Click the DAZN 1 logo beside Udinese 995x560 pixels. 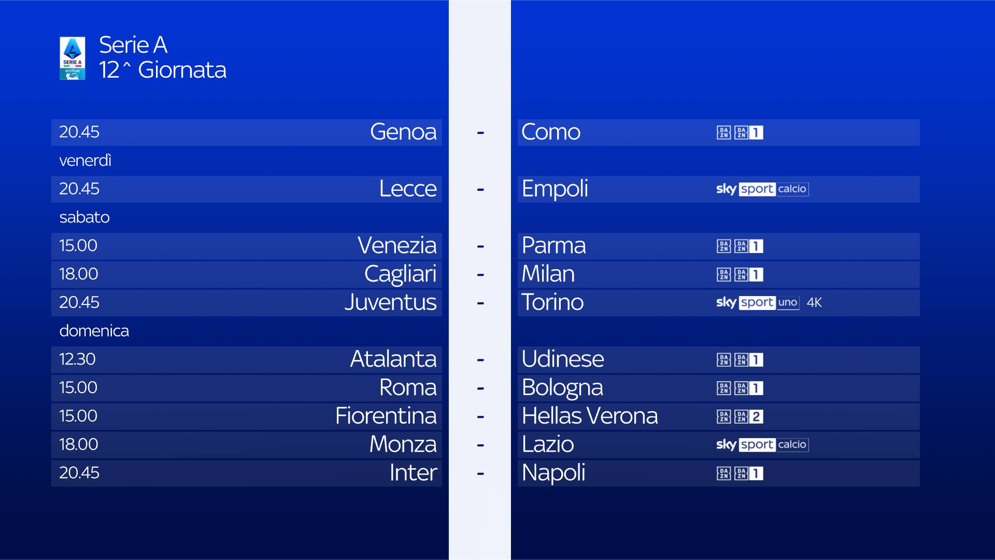[x=740, y=360]
